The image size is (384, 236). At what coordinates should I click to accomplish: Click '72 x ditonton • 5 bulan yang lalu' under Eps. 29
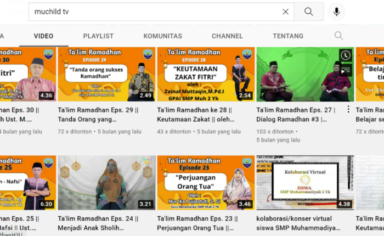point(100,132)
